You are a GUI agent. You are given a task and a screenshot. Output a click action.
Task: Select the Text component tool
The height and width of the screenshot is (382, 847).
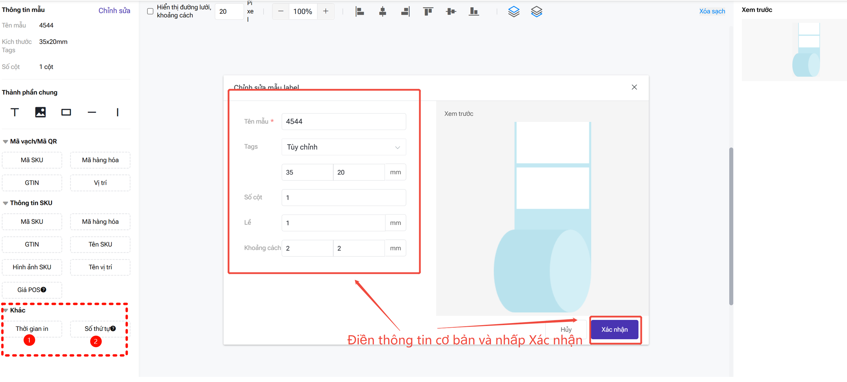(14, 112)
